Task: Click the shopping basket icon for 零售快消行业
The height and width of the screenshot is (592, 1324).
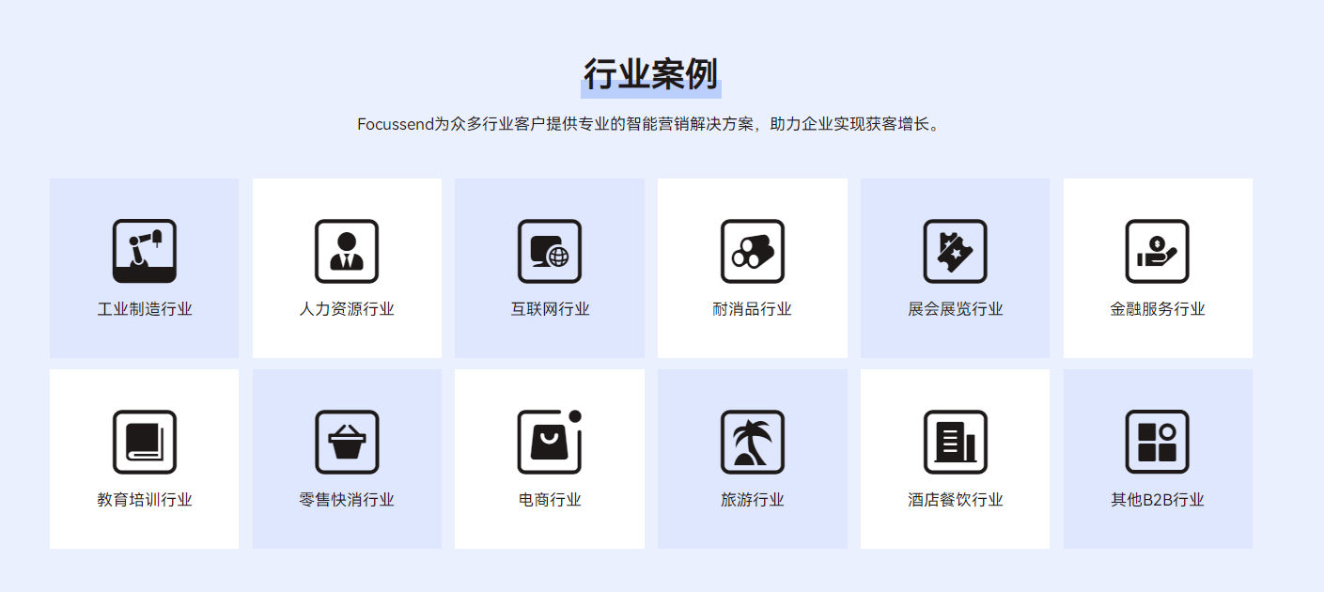Action: [x=347, y=442]
